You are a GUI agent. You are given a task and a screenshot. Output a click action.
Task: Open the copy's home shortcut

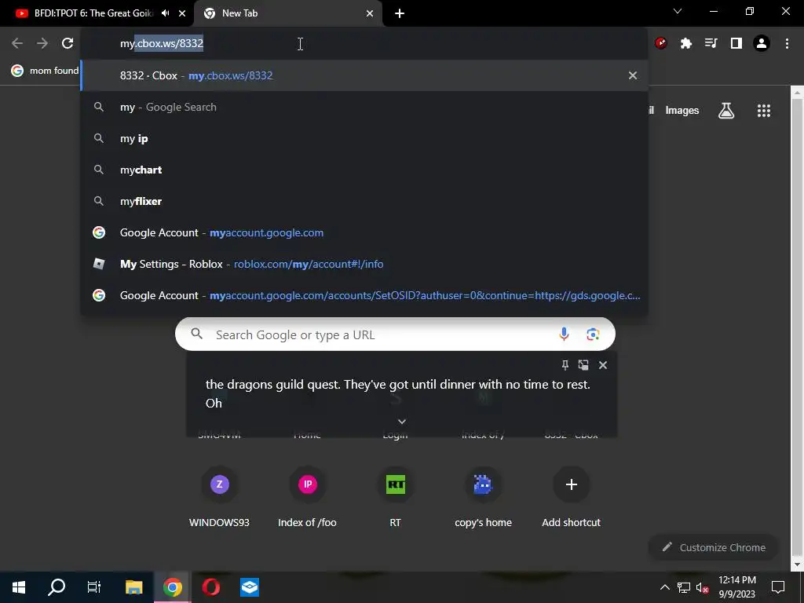coord(483,497)
